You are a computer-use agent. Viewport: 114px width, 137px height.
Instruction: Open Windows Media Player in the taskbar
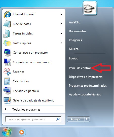coord(22,132)
